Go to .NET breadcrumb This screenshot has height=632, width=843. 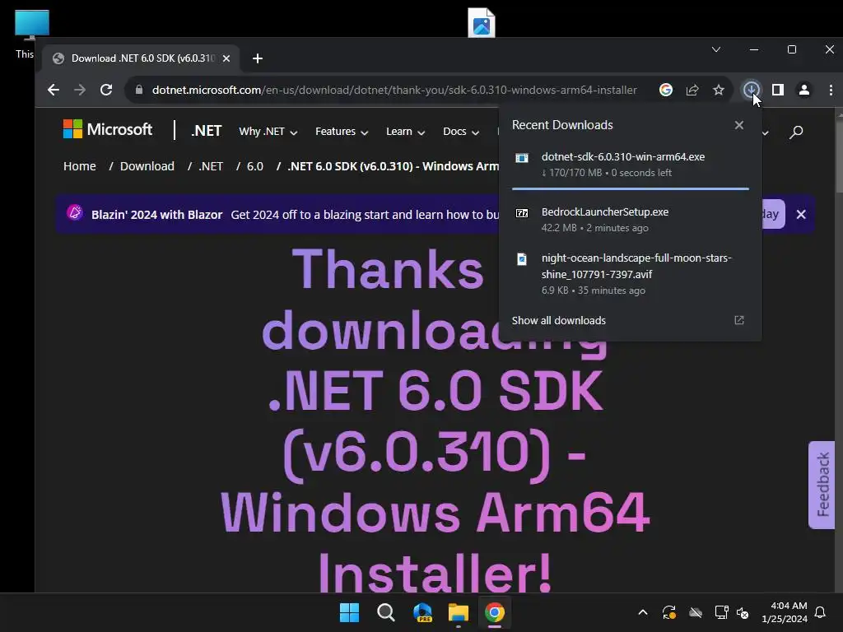tap(210, 166)
